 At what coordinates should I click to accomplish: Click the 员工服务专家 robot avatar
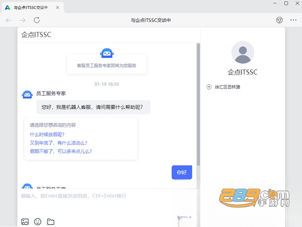click(27, 95)
